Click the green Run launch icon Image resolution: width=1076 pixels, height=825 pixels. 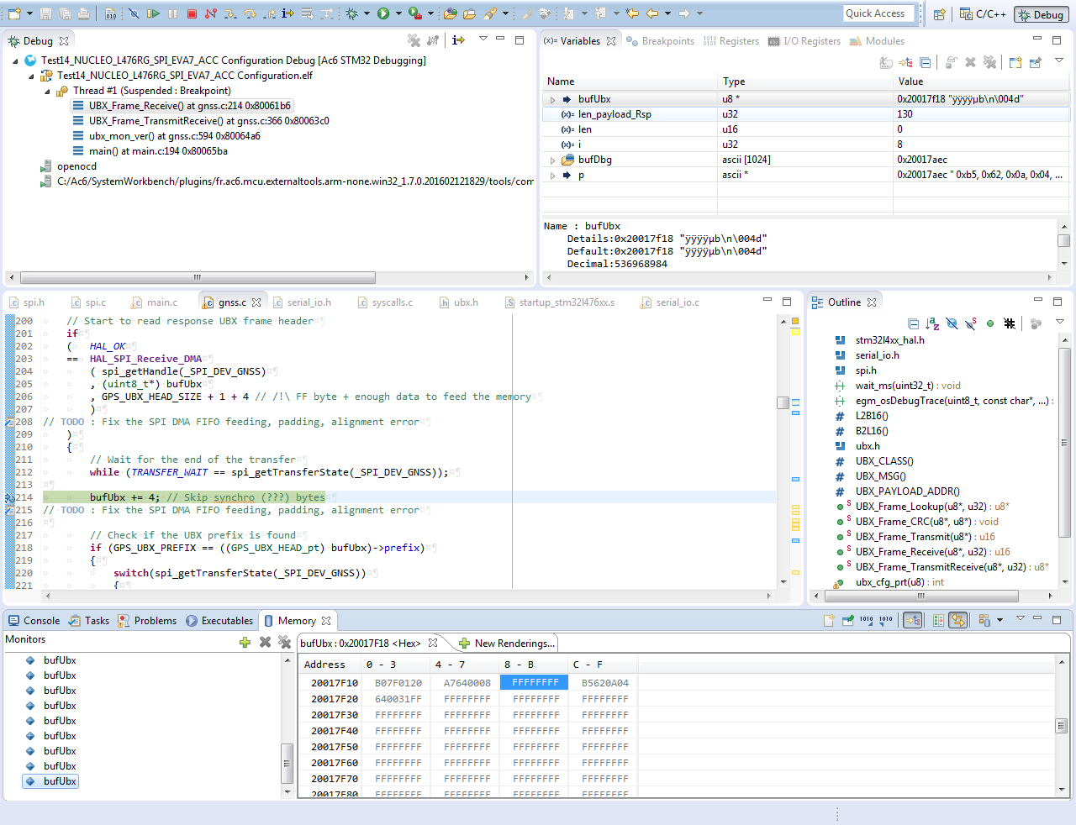(383, 13)
